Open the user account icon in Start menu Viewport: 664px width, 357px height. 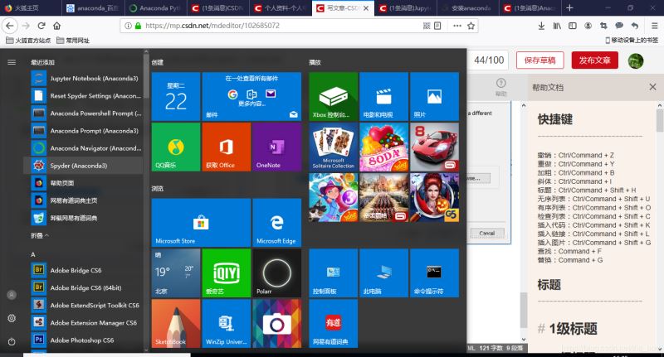[x=12, y=295]
